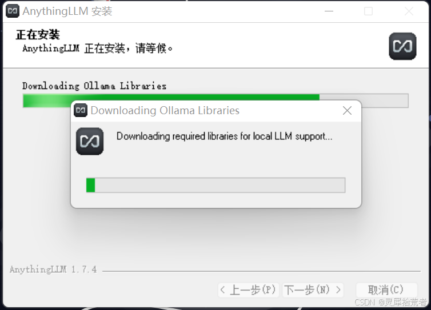Click the AnythingLLM 安装 window title

[x=67, y=11]
